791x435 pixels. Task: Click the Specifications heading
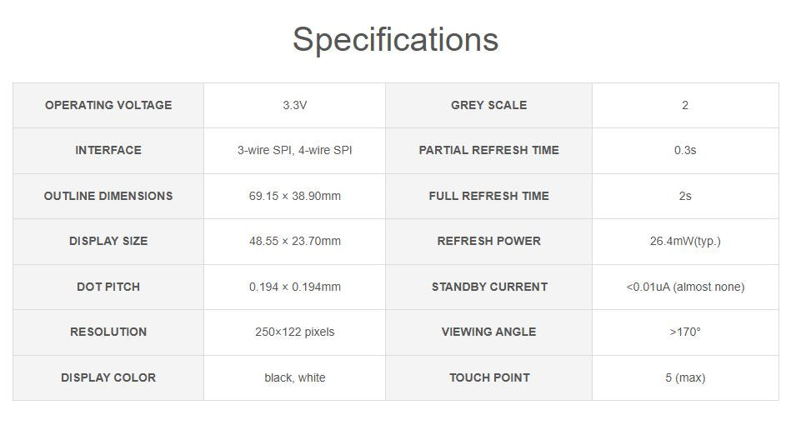pos(395,39)
